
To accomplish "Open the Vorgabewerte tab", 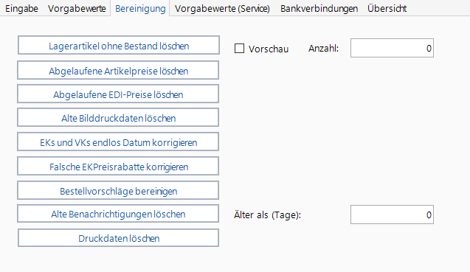I will (x=77, y=8).
